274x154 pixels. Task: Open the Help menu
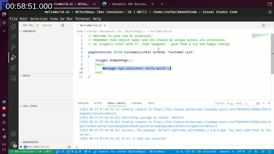pos(97,19)
